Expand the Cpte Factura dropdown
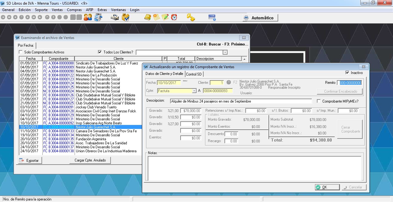Viewport: 393px width, 202px height. pyautogui.click(x=194, y=91)
